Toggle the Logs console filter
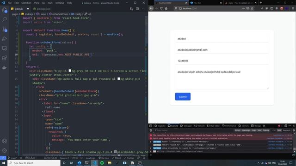The image size is (296, 166). [254, 130]
